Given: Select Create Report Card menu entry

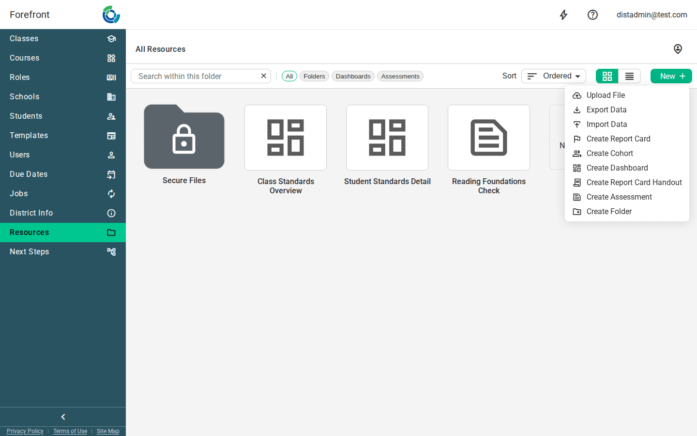Looking at the screenshot, I should pyautogui.click(x=627, y=139).
